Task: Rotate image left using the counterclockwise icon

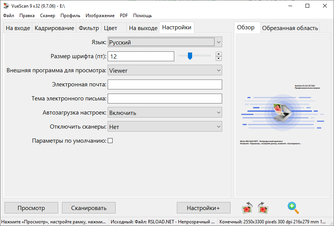Action: click(247, 208)
